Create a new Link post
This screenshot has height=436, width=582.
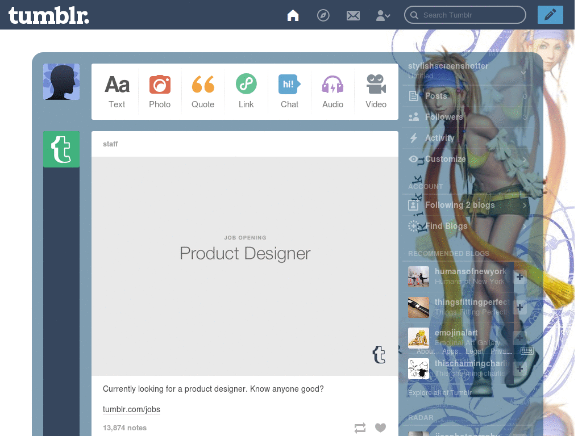point(246,91)
